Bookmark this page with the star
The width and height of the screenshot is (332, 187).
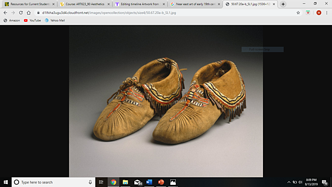(x=298, y=12)
